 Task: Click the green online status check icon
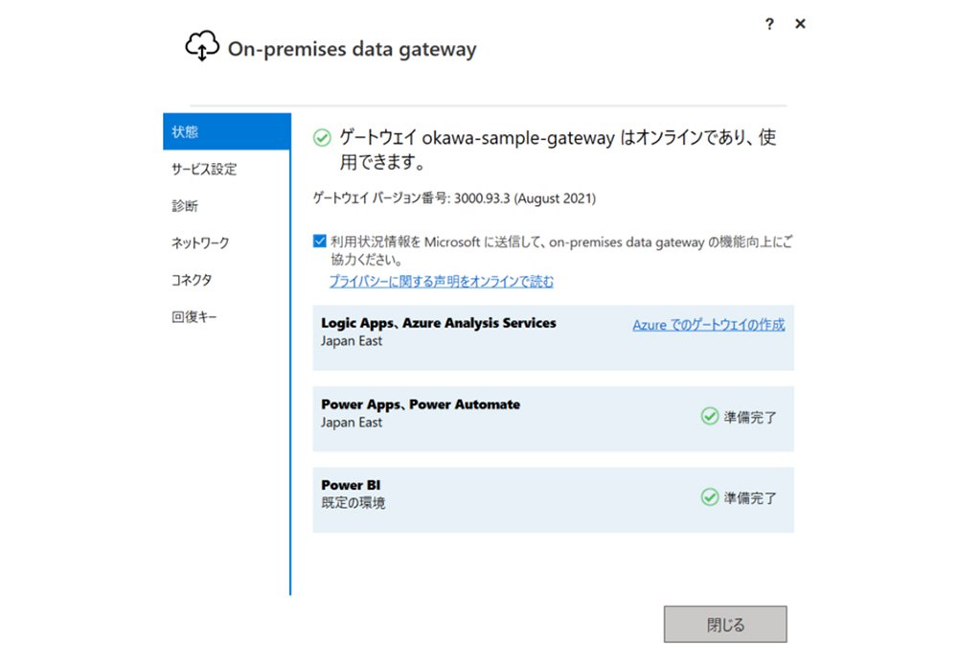tap(322, 138)
